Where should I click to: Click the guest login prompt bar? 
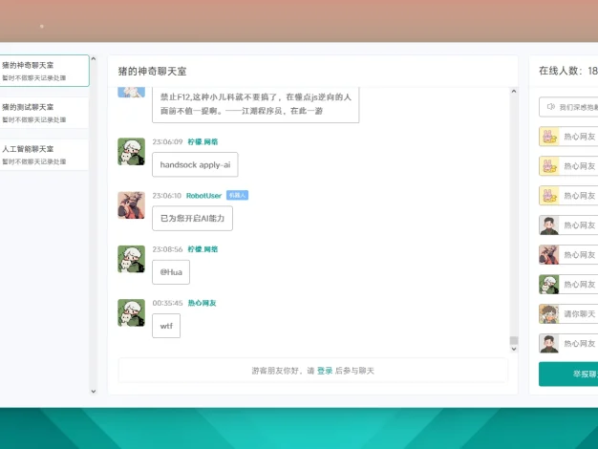click(313, 371)
